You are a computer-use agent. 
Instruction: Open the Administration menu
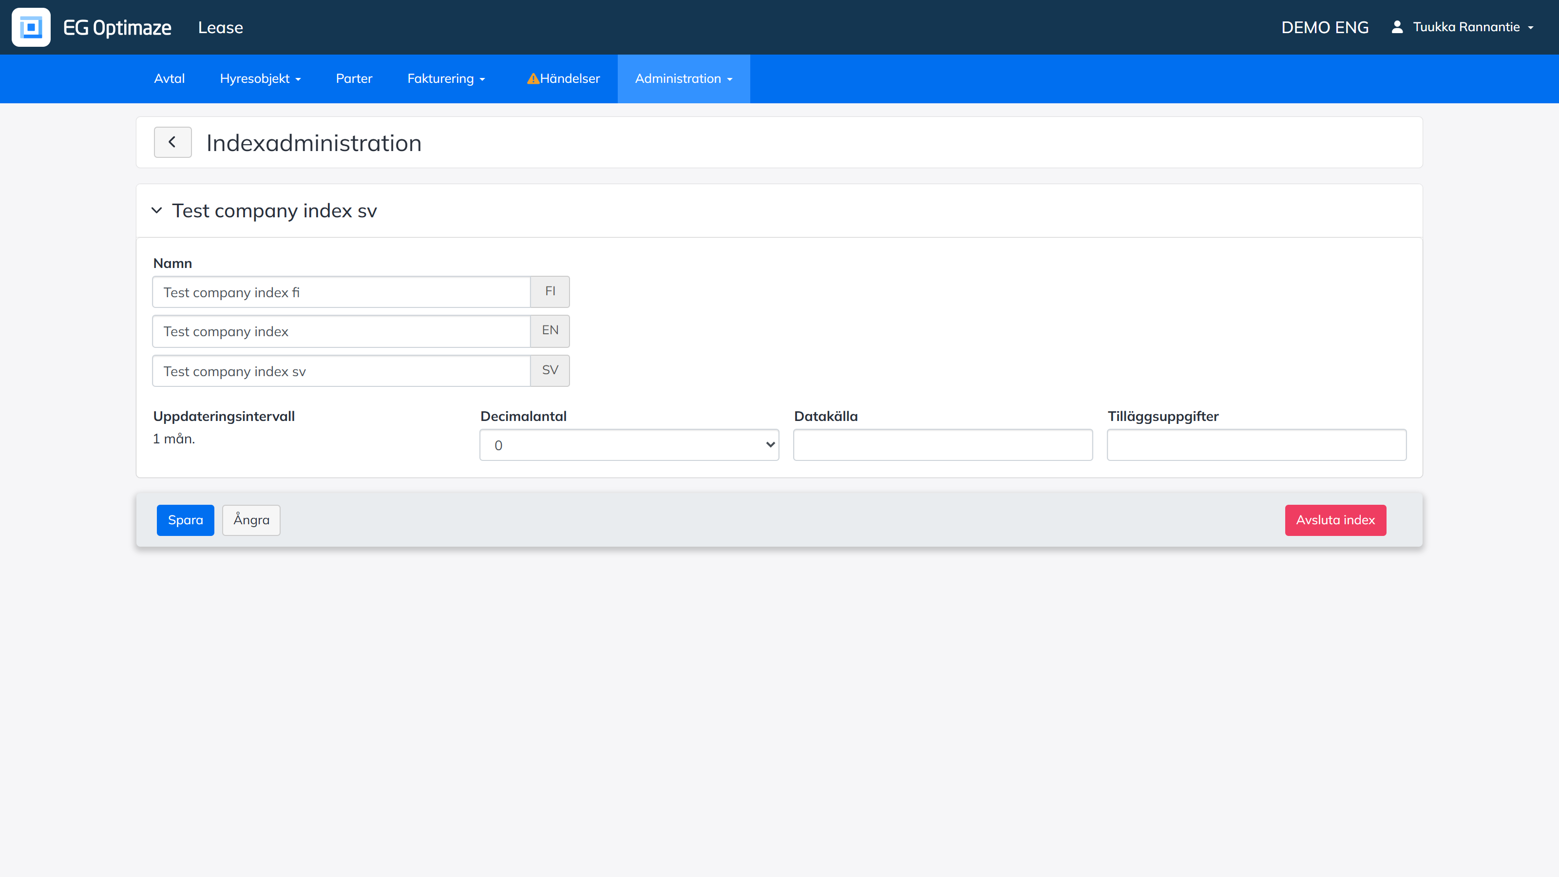[683, 78]
